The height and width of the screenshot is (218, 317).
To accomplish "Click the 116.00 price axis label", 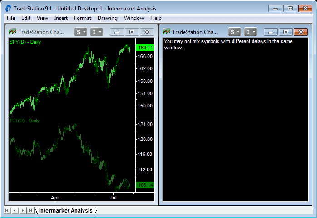I will pyautogui.click(x=145, y=154).
